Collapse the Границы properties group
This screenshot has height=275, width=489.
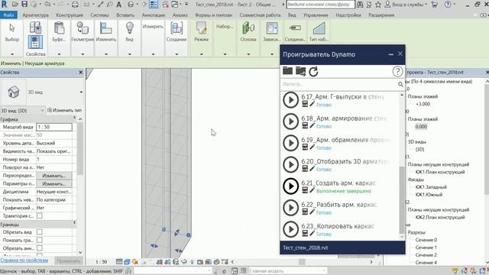(75, 224)
